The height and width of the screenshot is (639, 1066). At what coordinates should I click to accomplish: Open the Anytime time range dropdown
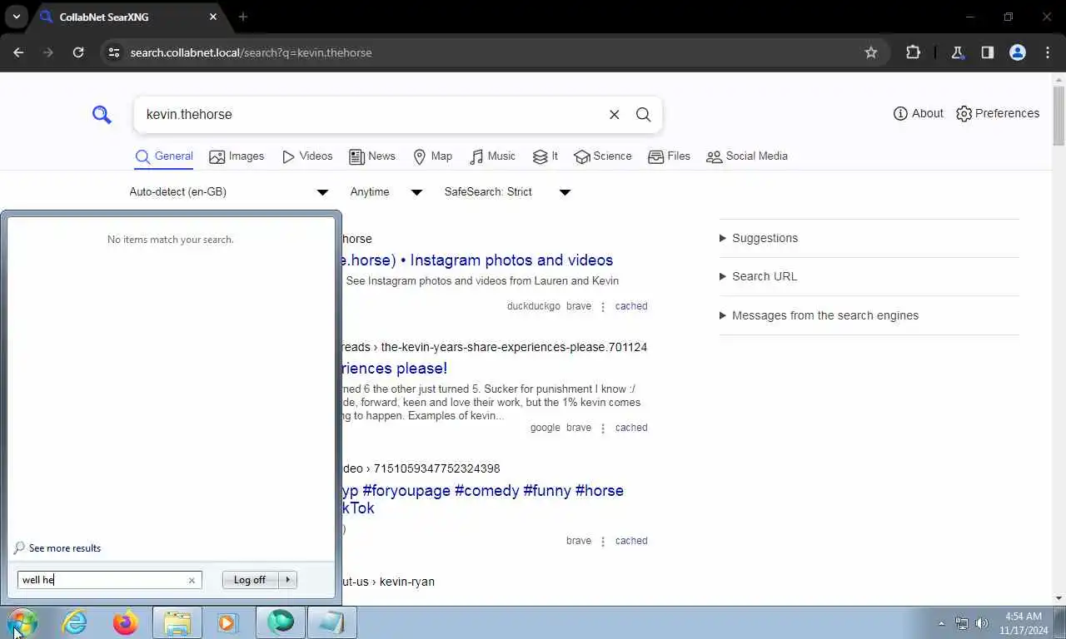click(386, 192)
